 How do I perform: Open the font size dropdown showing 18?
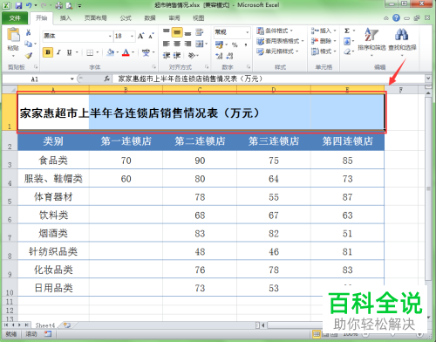tap(132, 36)
